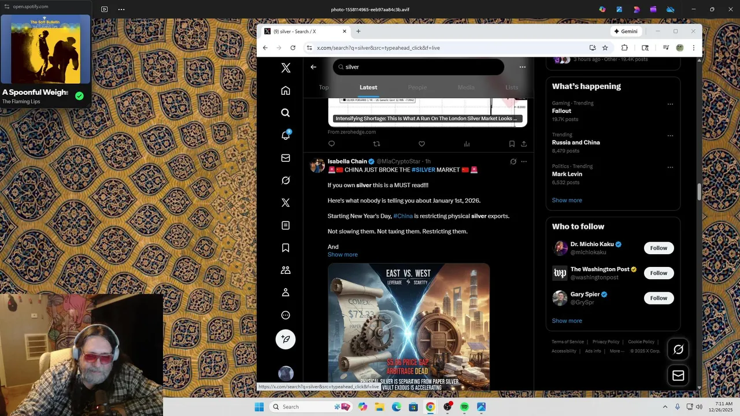
Task: Switch to the Top search tab
Action: [x=324, y=87]
